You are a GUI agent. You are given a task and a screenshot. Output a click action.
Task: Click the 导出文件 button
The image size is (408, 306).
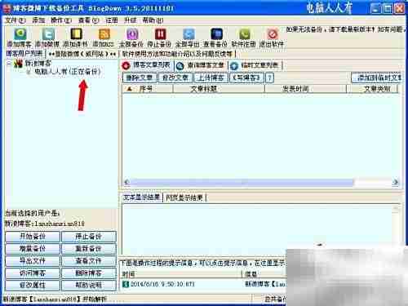tap(33, 261)
